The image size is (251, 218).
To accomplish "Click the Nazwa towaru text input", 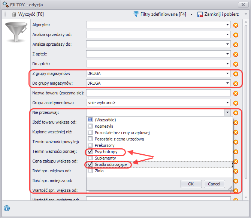I will coord(158,93).
